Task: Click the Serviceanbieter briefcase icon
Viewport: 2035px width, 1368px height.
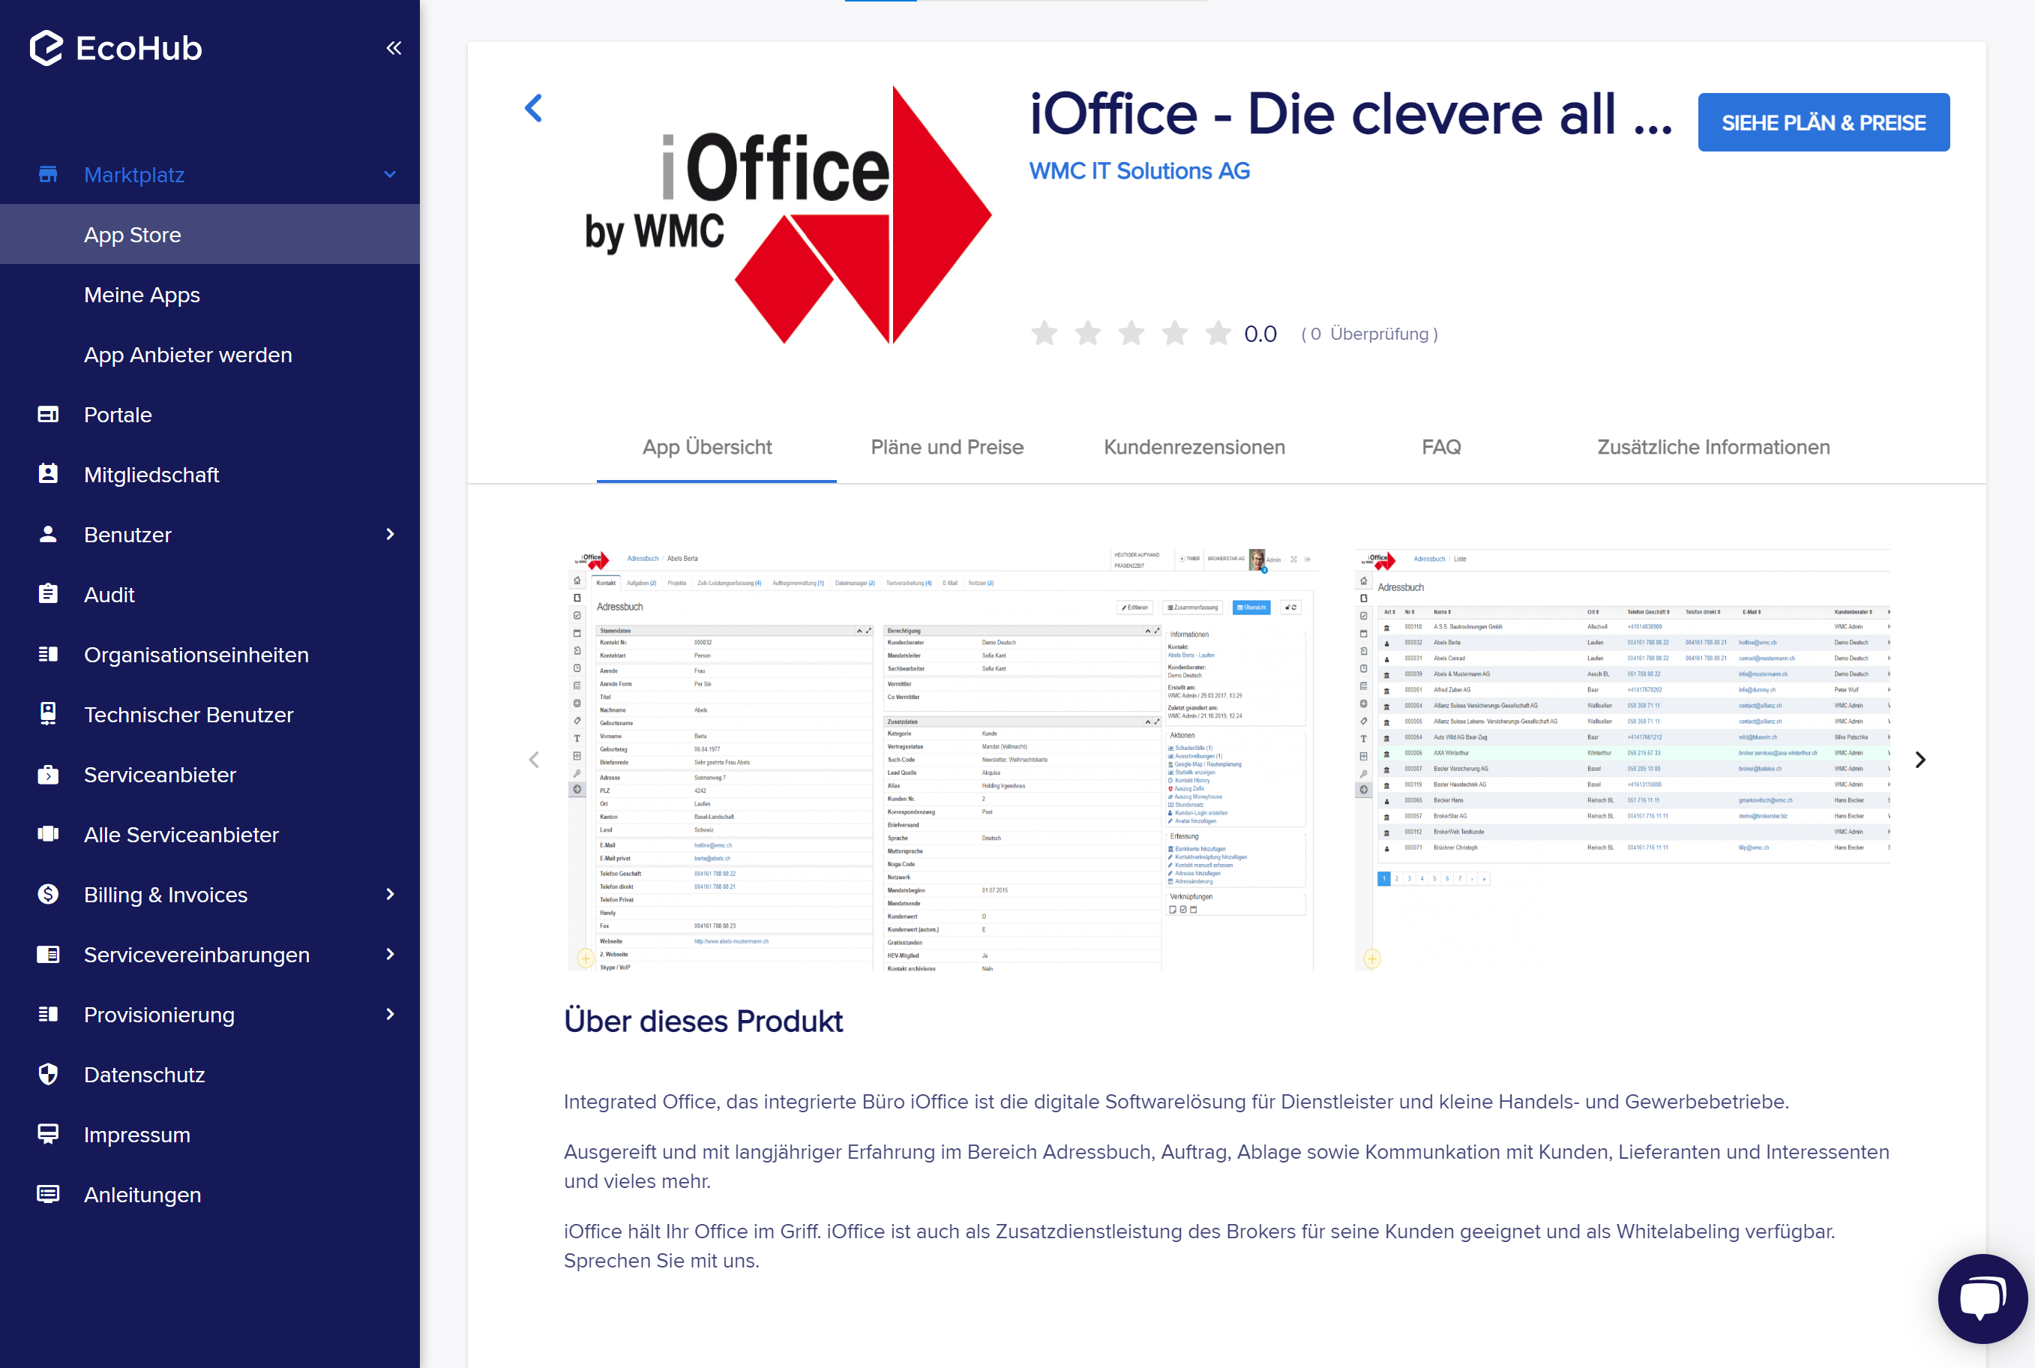Action: 48,774
